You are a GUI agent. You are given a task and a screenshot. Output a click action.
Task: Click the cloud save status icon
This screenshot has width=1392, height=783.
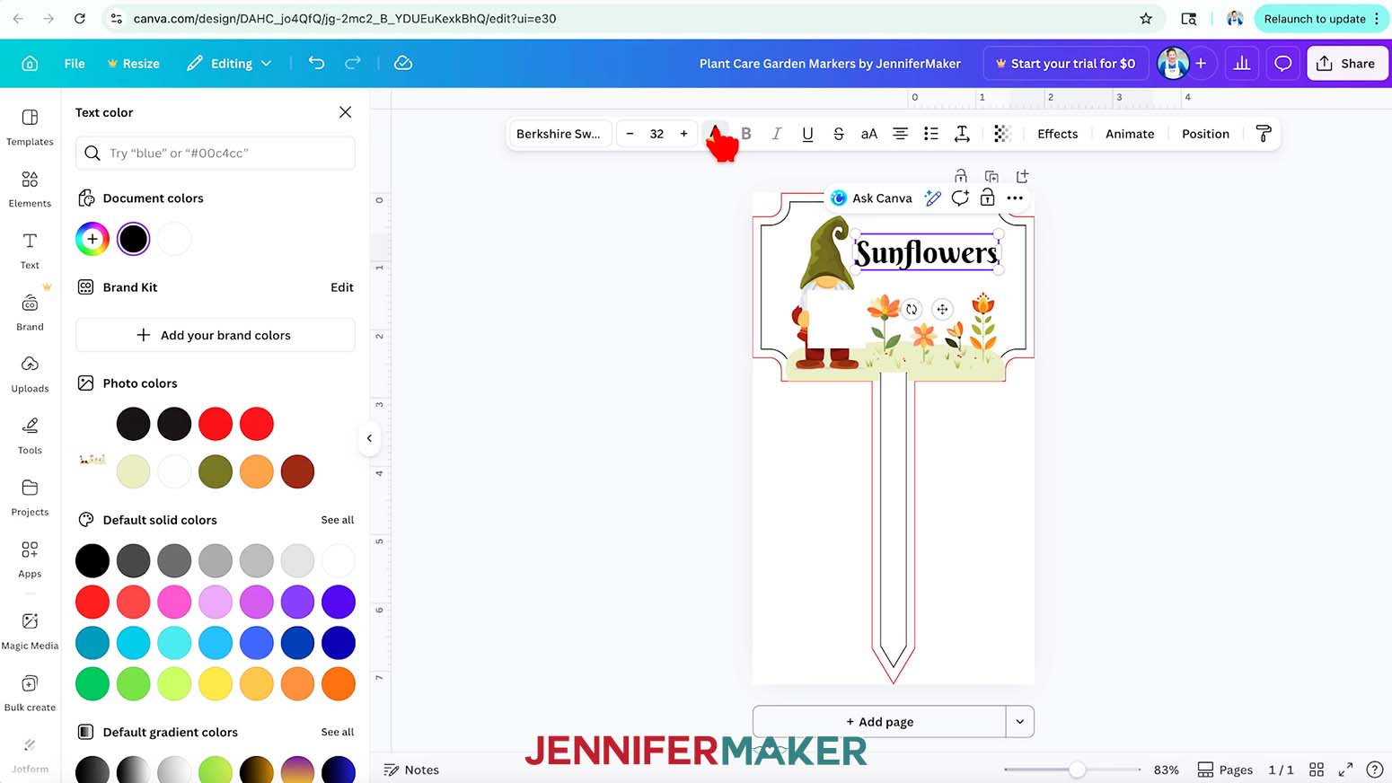click(403, 63)
